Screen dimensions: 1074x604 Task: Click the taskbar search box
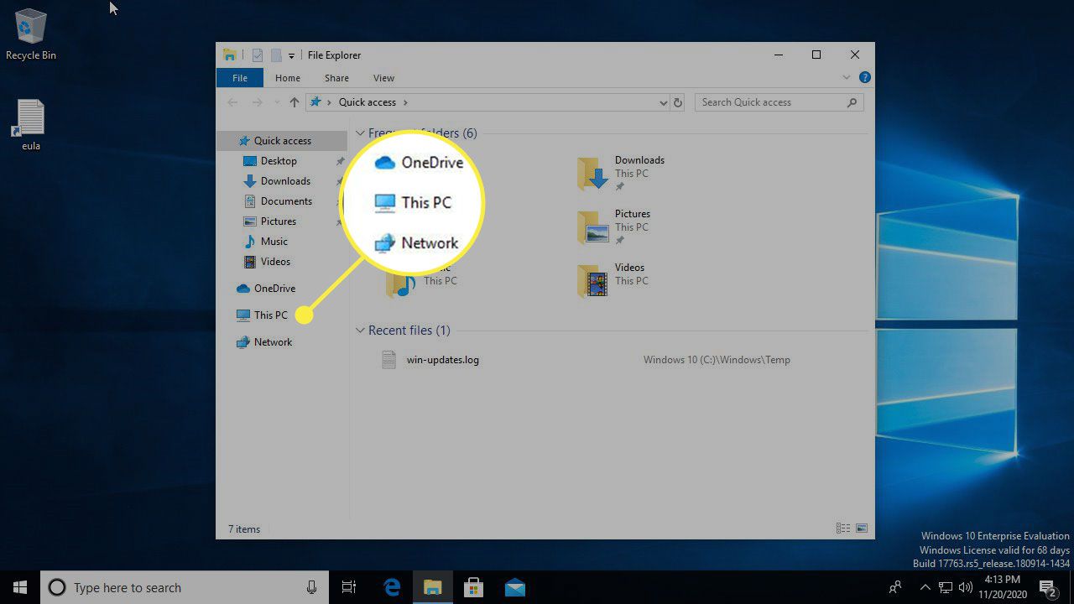(x=184, y=587)
